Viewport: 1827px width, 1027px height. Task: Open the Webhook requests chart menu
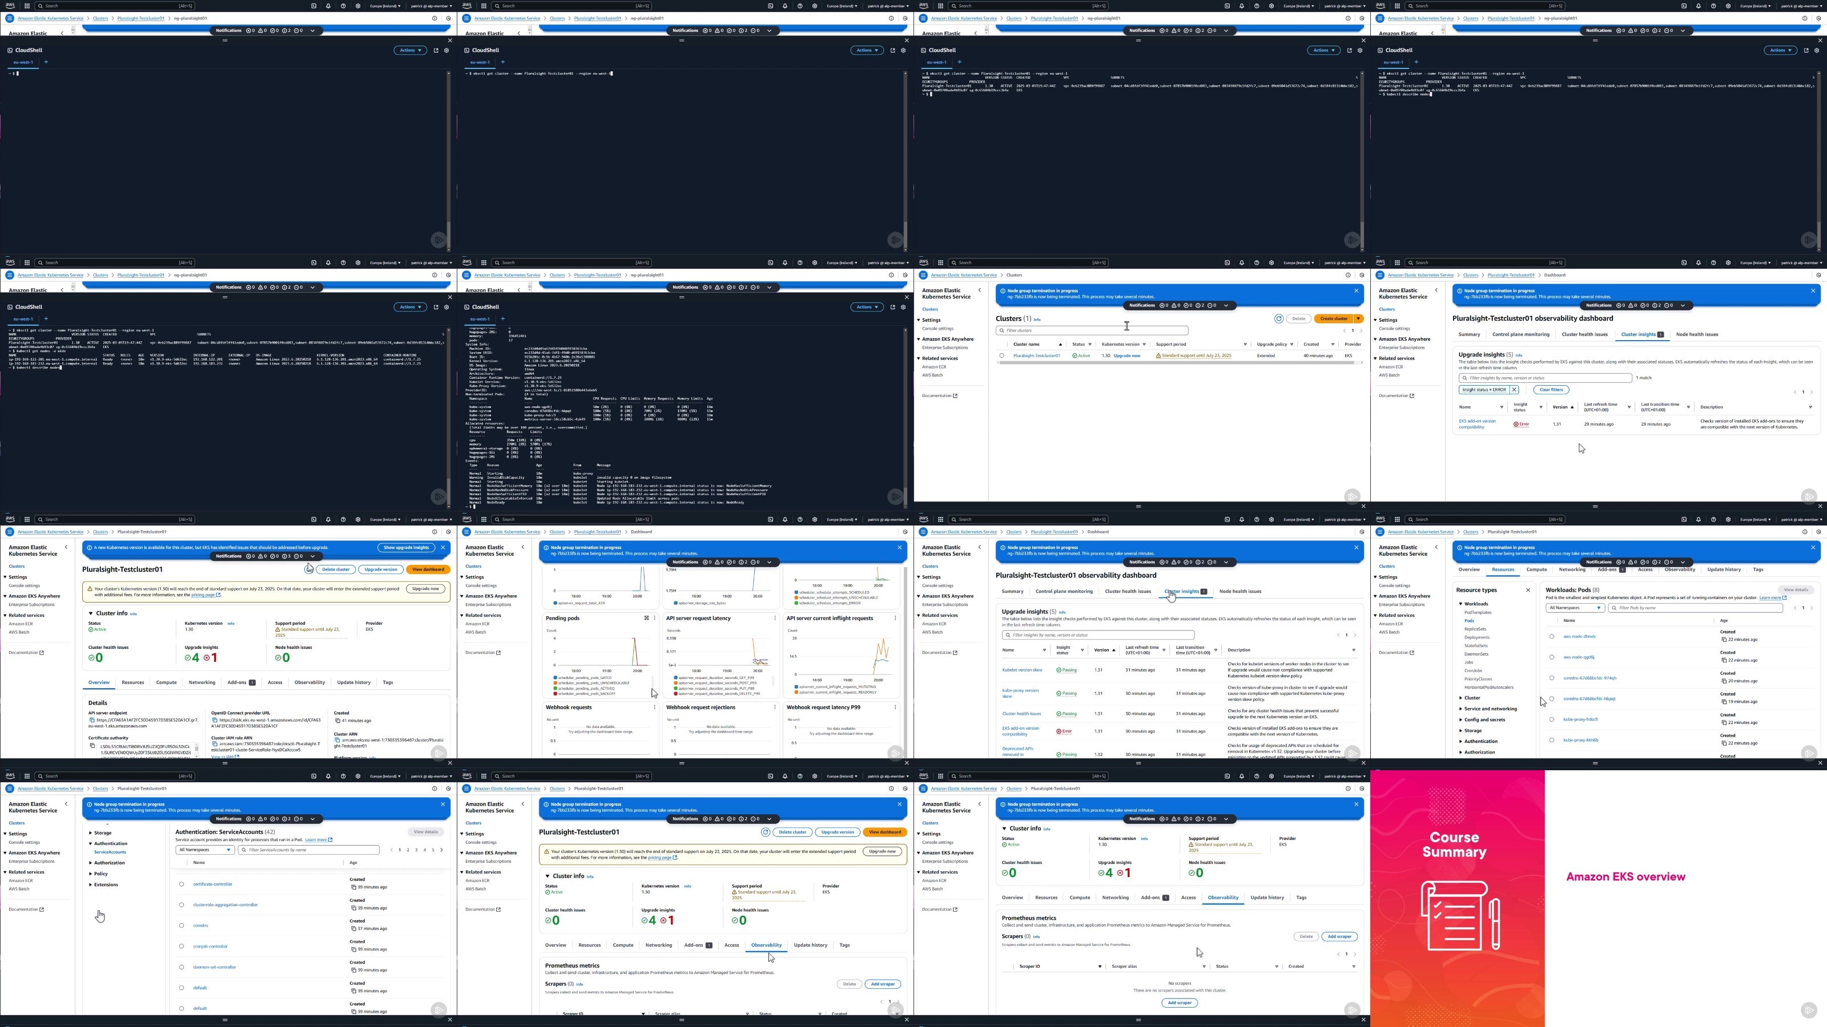(x=654, y=707)
